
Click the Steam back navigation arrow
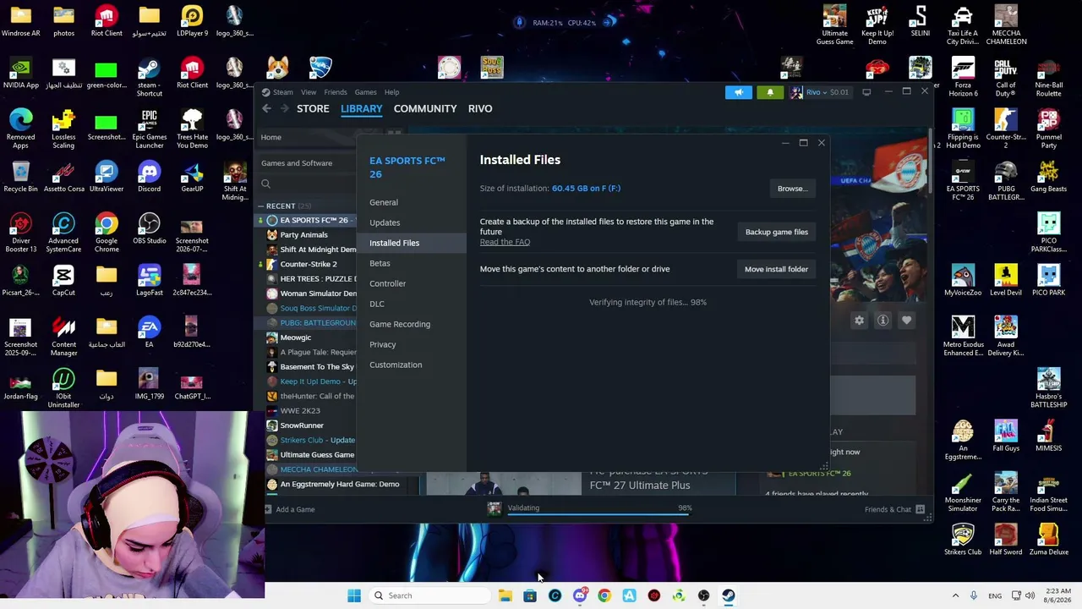tap(266, 108)
